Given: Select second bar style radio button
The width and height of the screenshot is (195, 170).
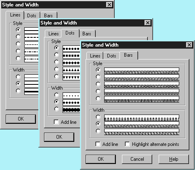Looking at the screenshot, I should coord(98,77).
